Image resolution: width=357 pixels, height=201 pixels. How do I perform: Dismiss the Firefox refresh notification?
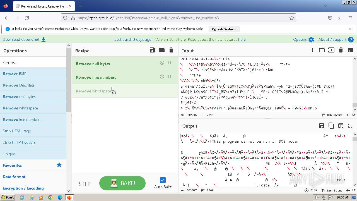click(350, 29)
